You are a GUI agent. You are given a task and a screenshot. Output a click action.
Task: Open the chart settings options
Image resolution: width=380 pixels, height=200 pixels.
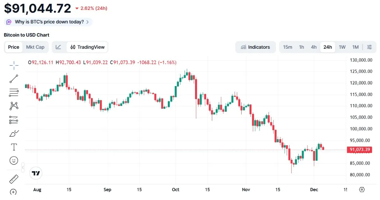coord(370,47)
